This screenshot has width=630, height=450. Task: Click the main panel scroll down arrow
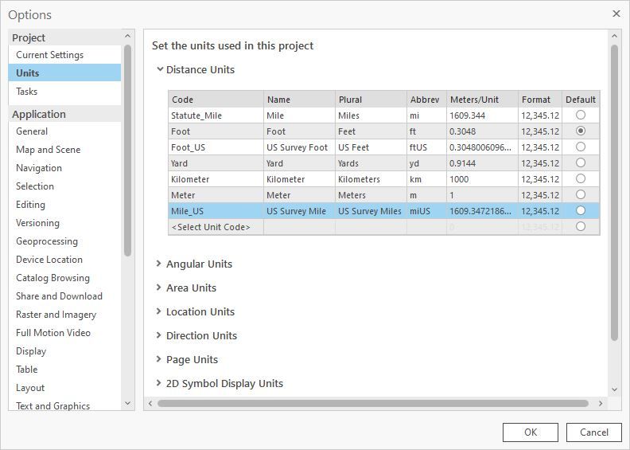tap(614, 389)
